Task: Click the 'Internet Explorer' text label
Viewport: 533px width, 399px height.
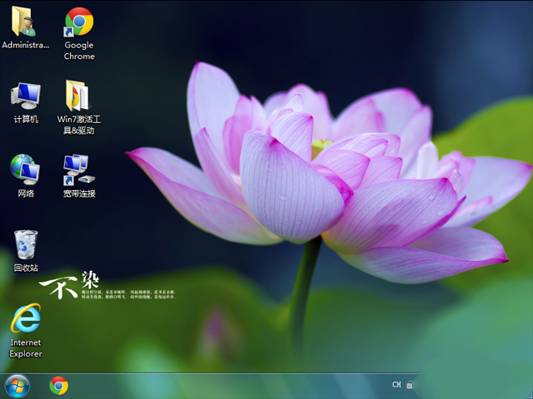Action: click(x=26, y=348)
